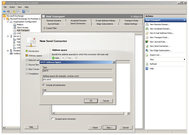Click the Up one level toolbar icon
189x135 pixels.
pyautogui.click(x=14, y=11)
